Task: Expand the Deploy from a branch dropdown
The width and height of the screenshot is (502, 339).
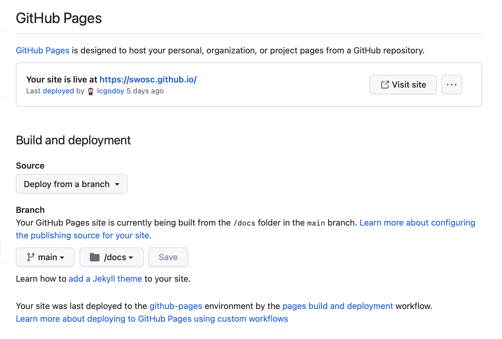Action: [x=72, y=184]
